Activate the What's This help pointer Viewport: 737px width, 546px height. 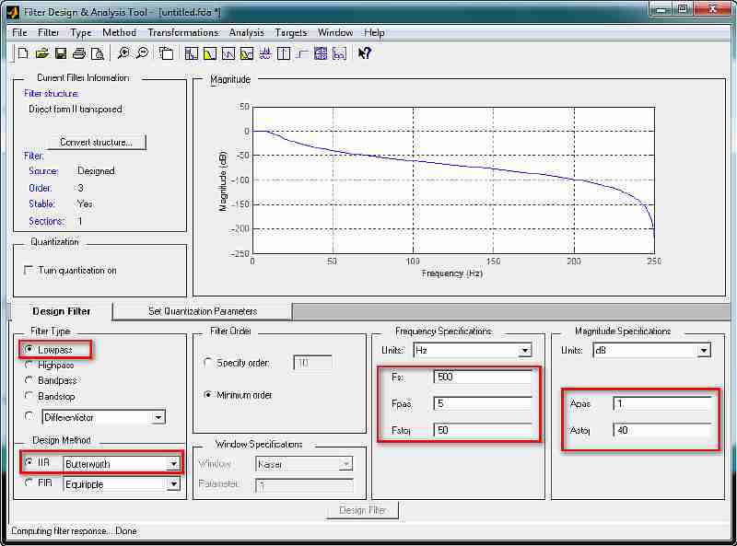pos(364,53)
